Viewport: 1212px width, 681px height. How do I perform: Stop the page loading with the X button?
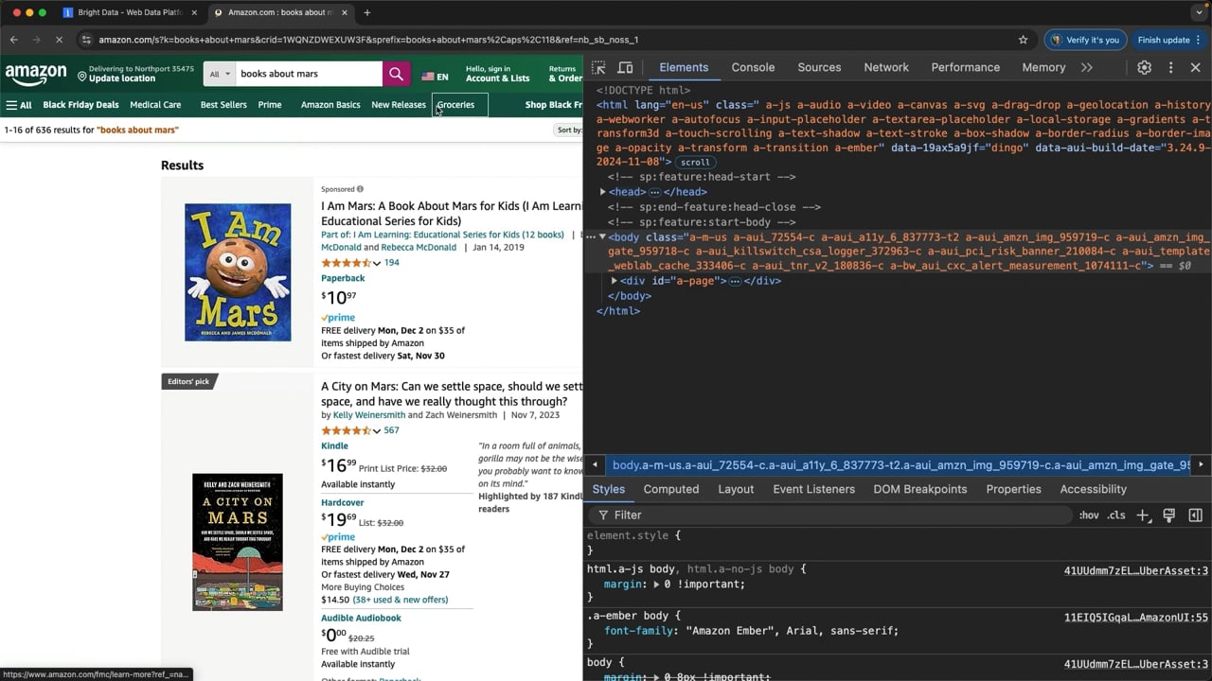[x=59, y=40]
